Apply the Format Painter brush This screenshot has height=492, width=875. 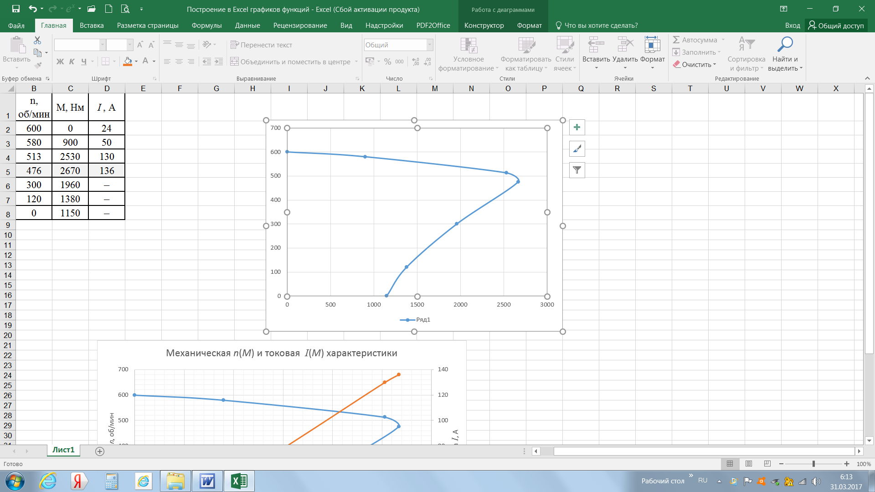[x=38, y=65]
